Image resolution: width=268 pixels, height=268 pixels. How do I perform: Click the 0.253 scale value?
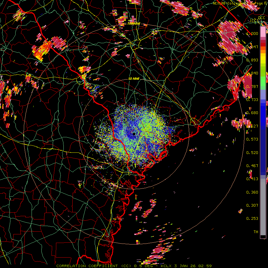point(252,219)
